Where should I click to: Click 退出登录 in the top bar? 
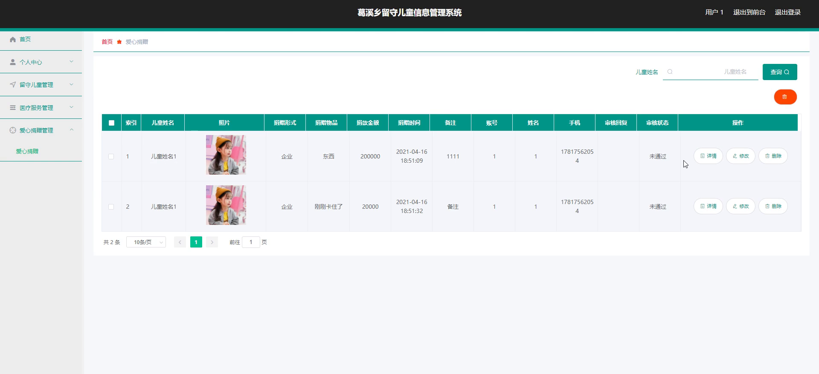tap(787, 12)
